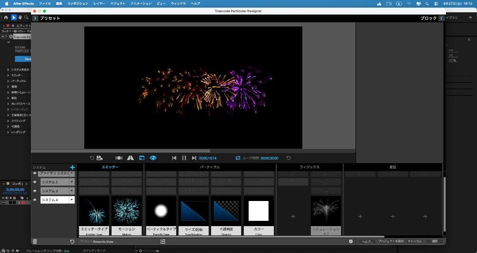This screenshot has height=253, width=477.
Task: Click the loop icon next to ループ時間
Action: coord(238,158)
